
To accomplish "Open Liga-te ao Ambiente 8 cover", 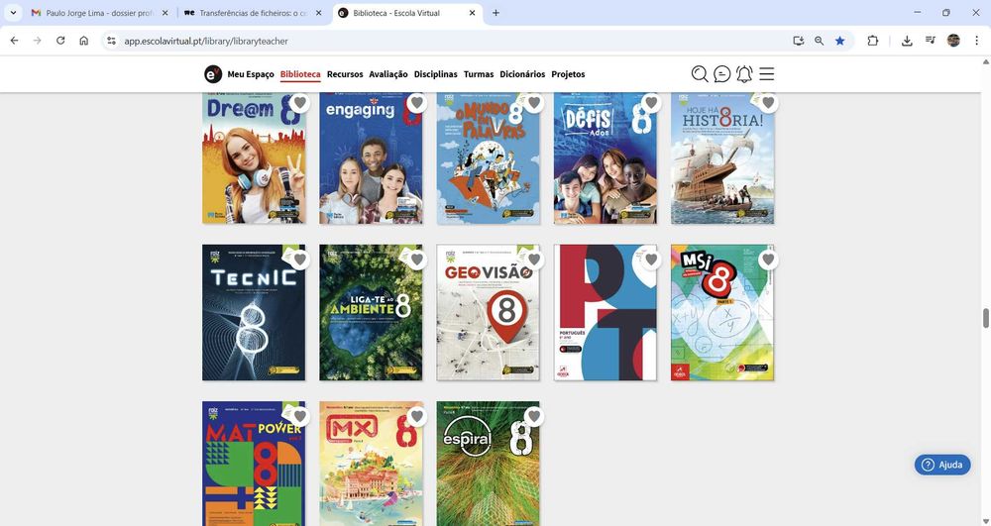I will pyautogui.click(x=371, y=313).
